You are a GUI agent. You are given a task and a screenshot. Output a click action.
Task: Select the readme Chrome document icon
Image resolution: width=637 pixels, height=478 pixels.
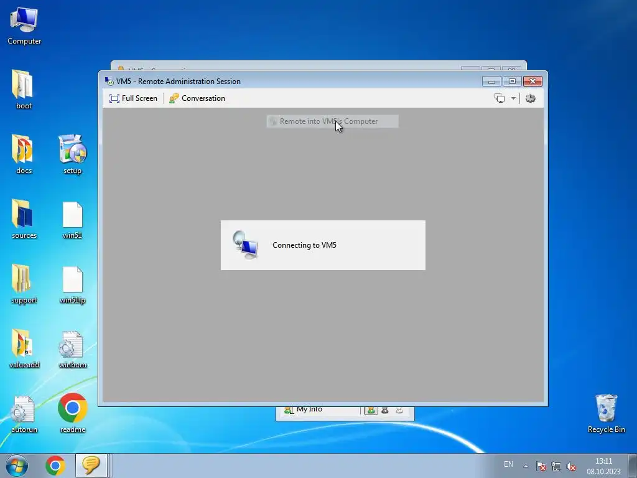(72, 413)
